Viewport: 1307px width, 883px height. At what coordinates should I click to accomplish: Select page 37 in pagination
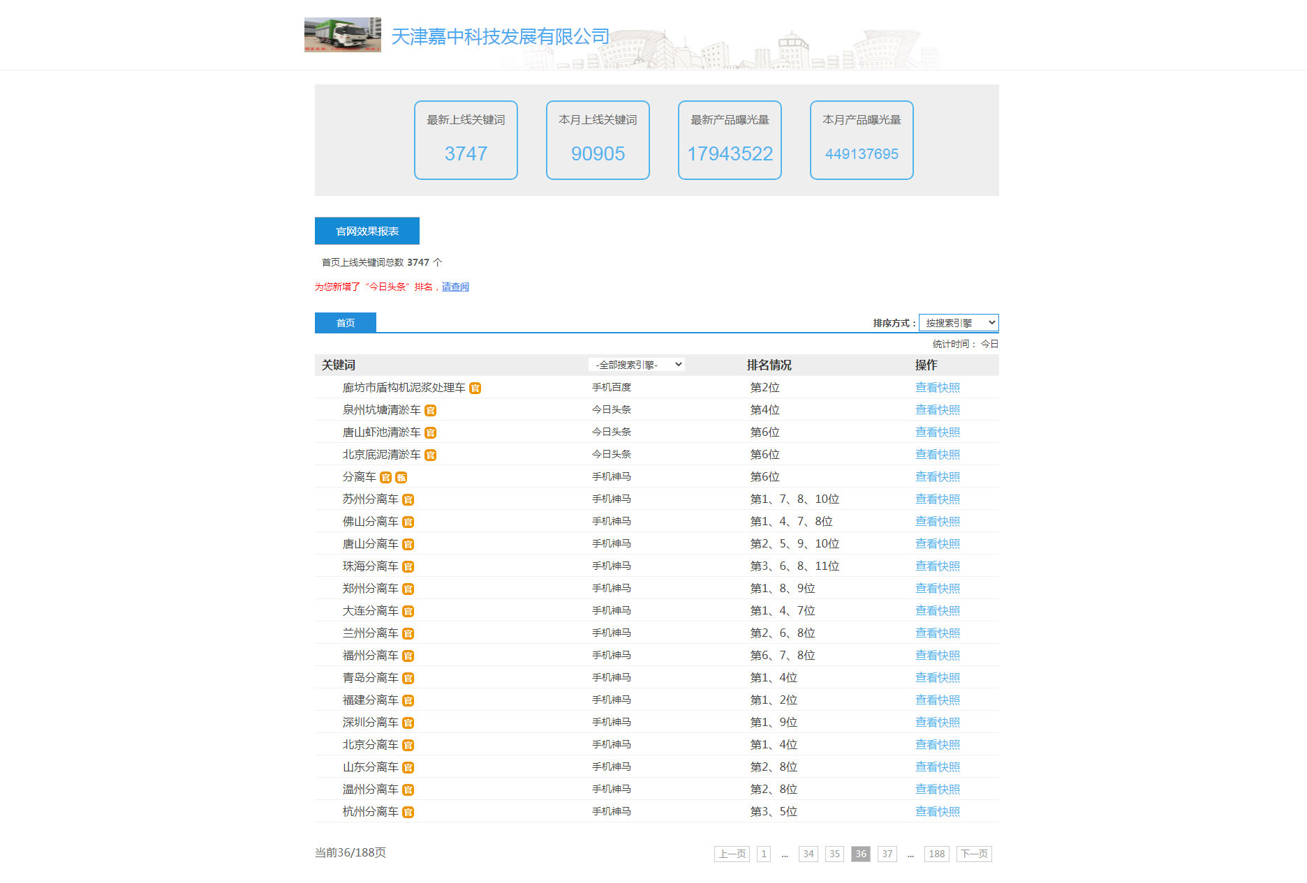[x=887, y=854]
